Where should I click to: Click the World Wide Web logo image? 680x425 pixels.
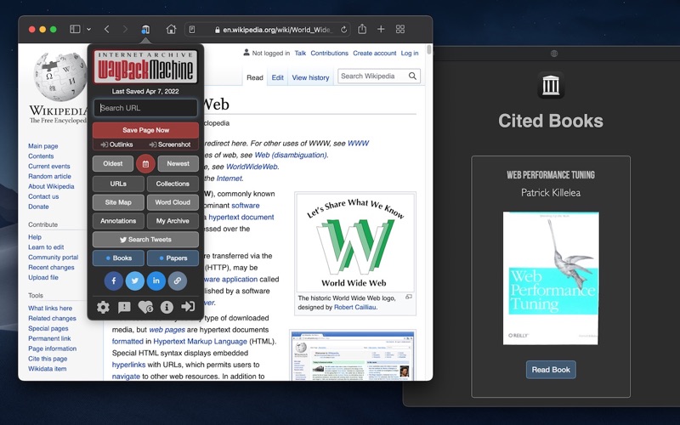tap(355, 242)
